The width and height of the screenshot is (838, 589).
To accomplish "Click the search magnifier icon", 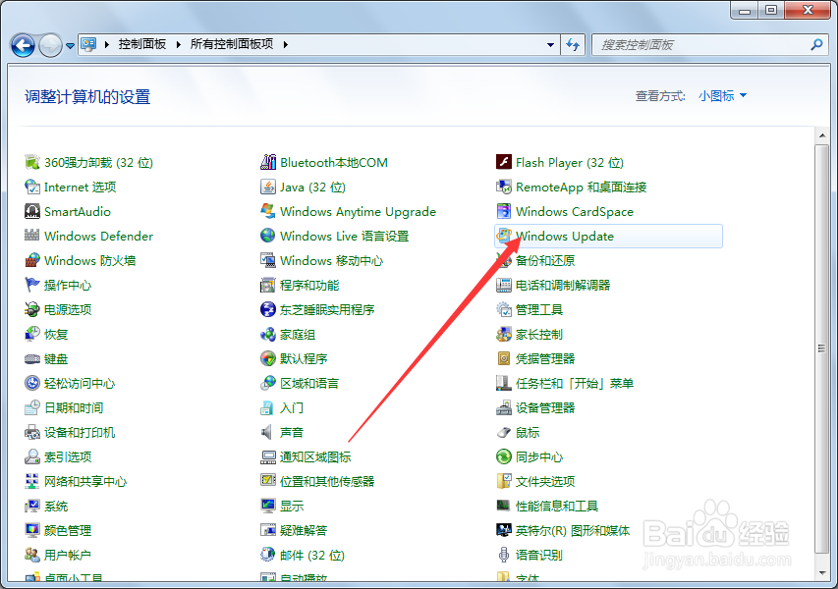I will [816, 45].
